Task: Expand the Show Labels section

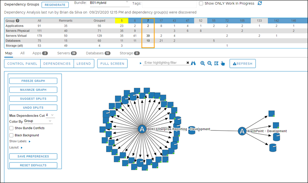Action: (x=29, y=142)
